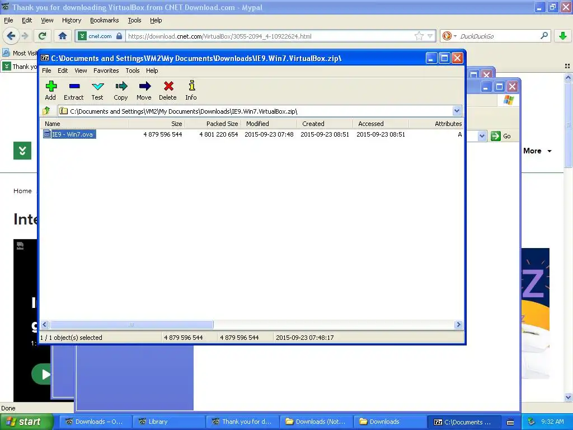Open the DuckDuckGo search engine selector
573x430 pixels.
[x=449, y=36]
